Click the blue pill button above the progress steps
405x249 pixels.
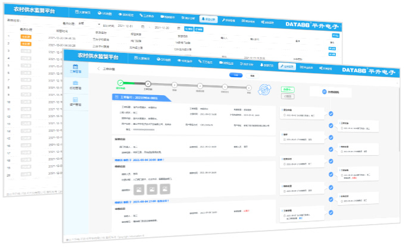click(236, 75)
